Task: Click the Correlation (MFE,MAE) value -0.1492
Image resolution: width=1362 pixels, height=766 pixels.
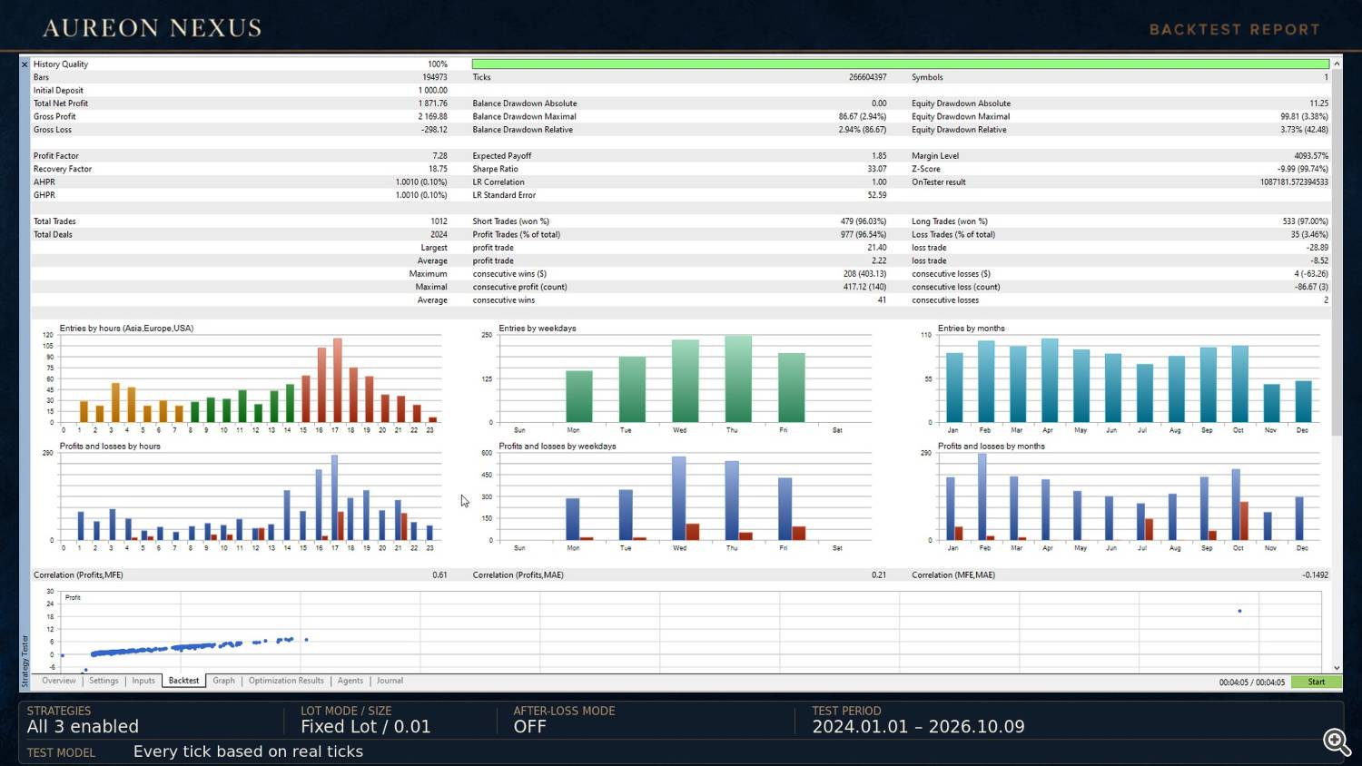Action: pos(1314,575)
